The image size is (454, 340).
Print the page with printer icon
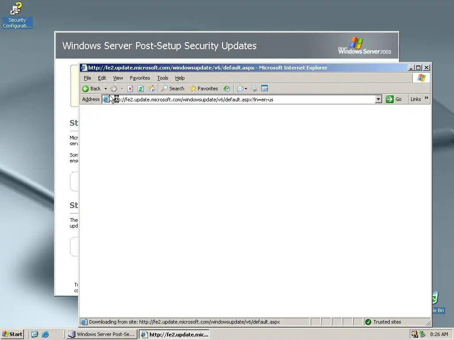coord(254,89)
